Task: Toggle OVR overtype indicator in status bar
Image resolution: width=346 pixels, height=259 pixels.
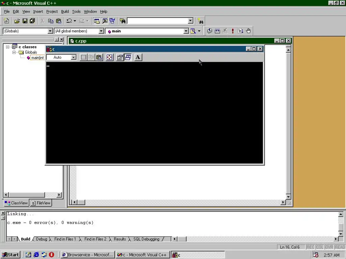Action: click(x=329, y=247)
